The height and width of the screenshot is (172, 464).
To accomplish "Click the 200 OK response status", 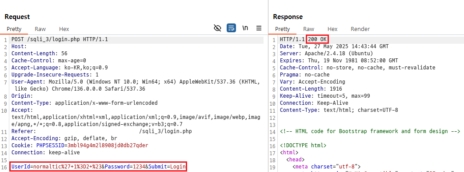I will point(318,39).
